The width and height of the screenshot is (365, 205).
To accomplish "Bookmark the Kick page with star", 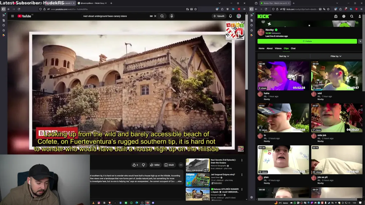I will click(x=328, y=9).
